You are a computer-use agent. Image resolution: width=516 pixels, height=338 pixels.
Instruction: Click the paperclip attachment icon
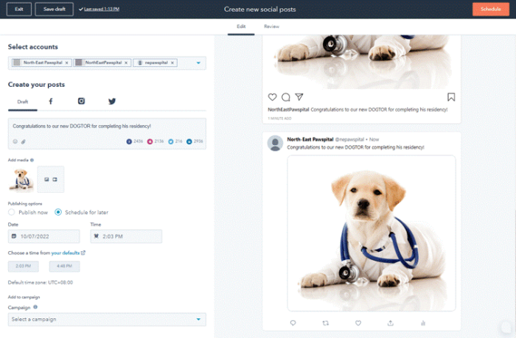23,141
